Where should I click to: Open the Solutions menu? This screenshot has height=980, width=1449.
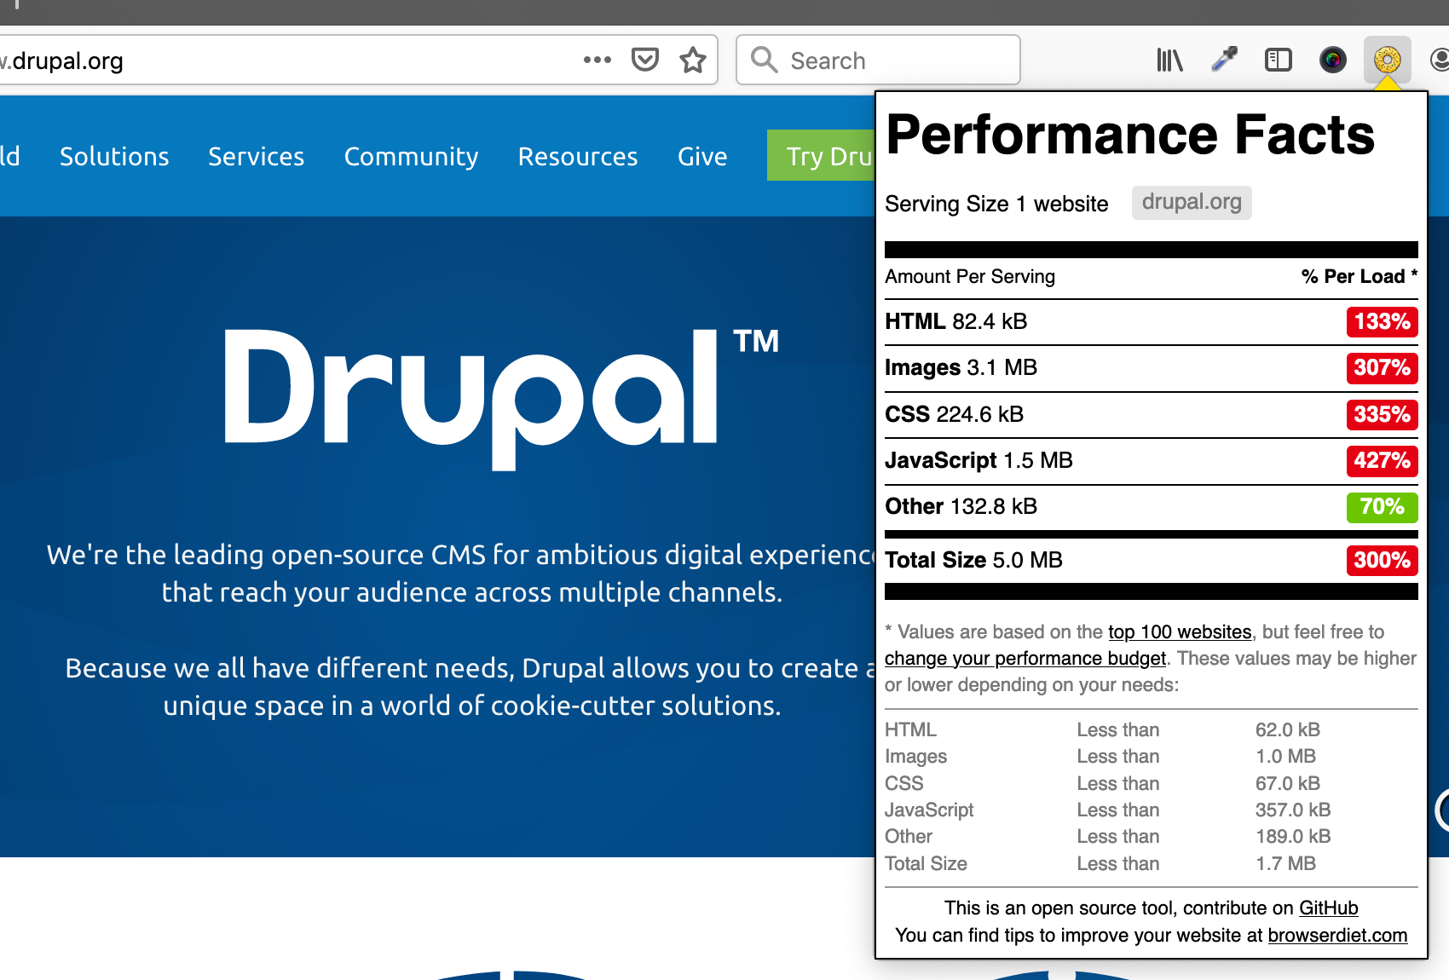point(114,157)
